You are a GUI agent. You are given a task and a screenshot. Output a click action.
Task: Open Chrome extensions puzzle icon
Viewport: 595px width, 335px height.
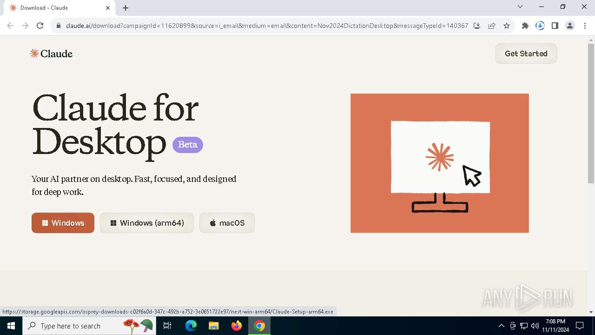click(x=525, y=26)
